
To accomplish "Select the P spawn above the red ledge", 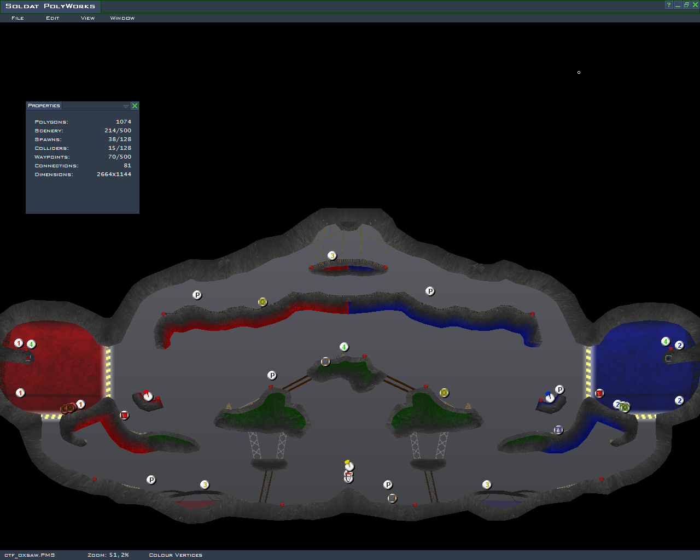I will (197, 295).
